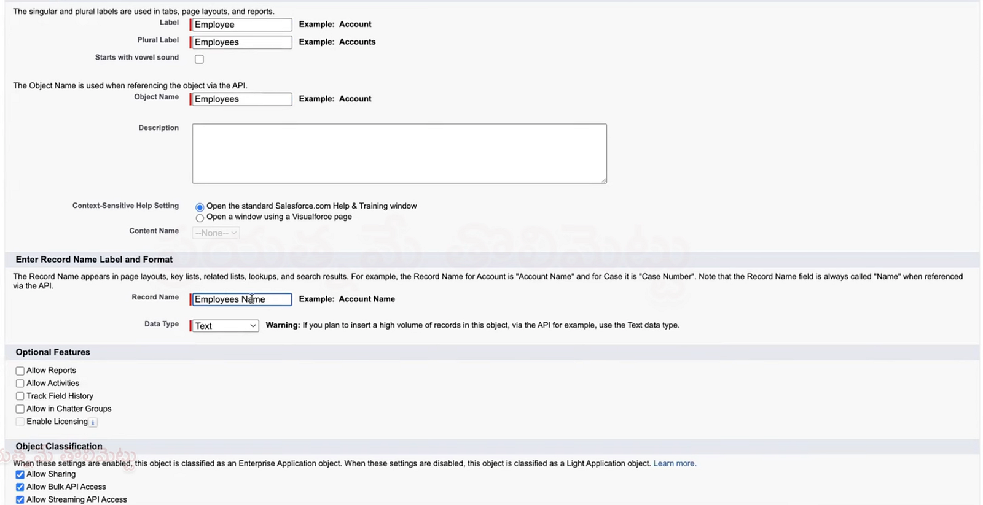Grab the Description box resize handle
The image size is (983, 505).
pyautogui.click(x=603, y=180)
